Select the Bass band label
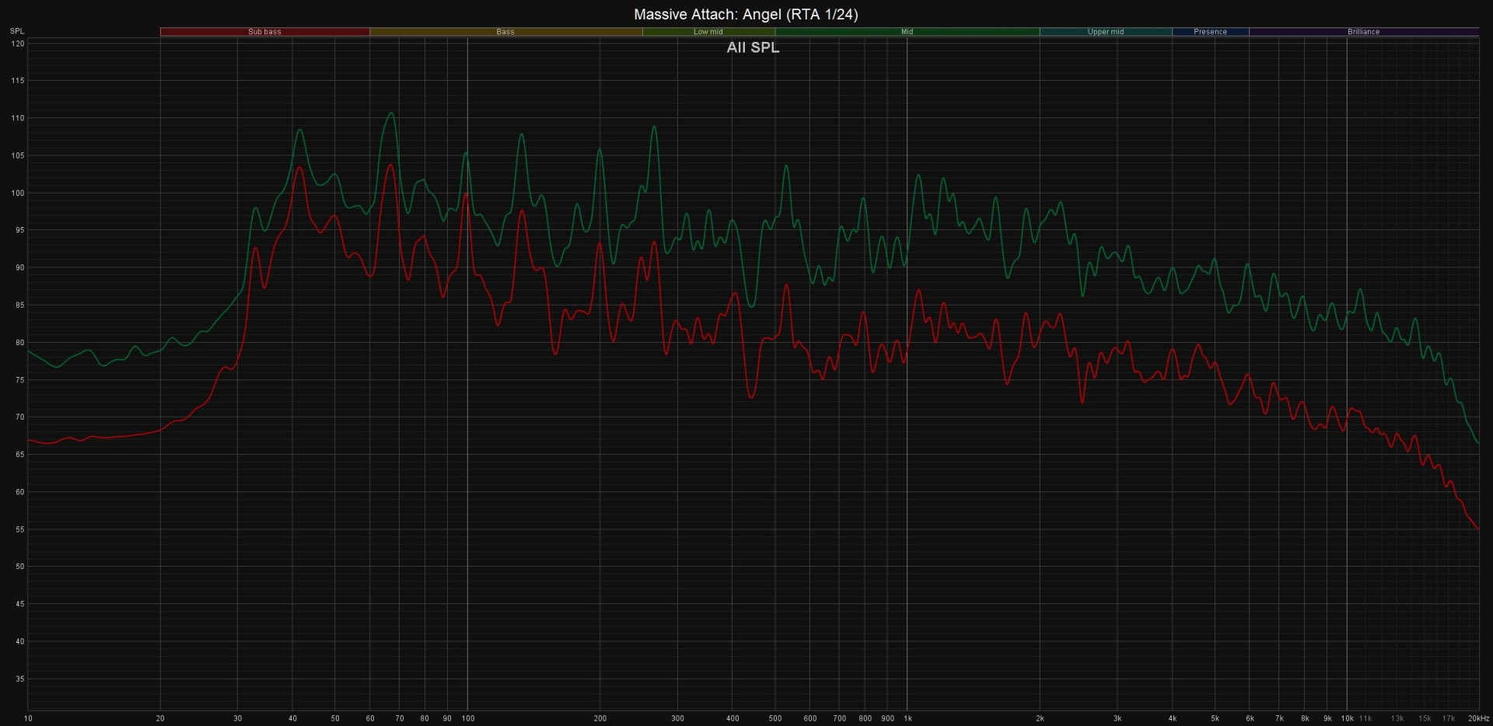1493x726 pixels. point(505,32)
